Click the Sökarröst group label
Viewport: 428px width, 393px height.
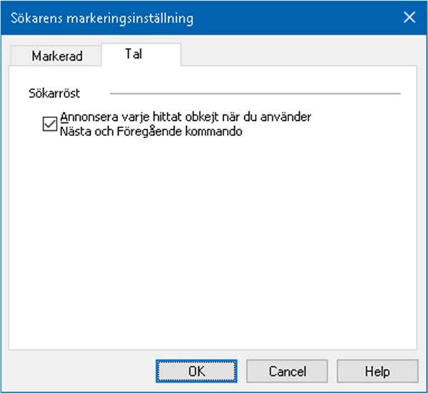[x=54, y=93]
